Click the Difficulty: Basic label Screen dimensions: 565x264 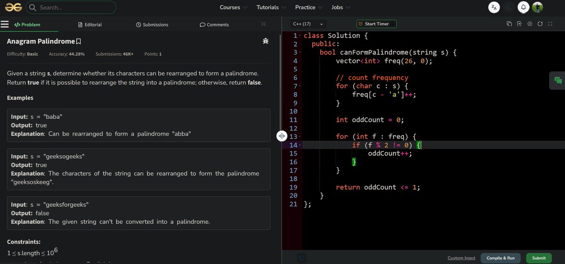click(x=23, y=54)
